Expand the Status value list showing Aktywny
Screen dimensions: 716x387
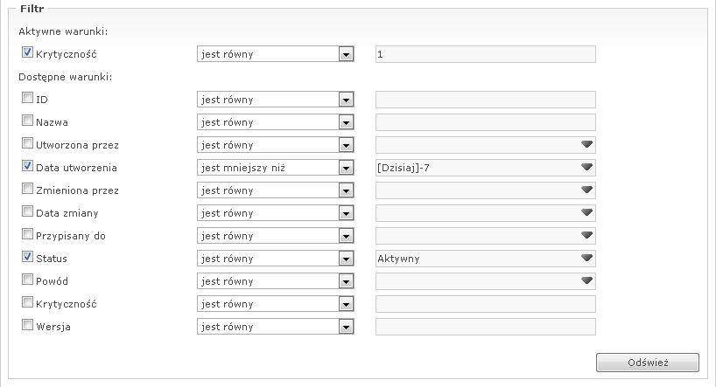[586, 259]
